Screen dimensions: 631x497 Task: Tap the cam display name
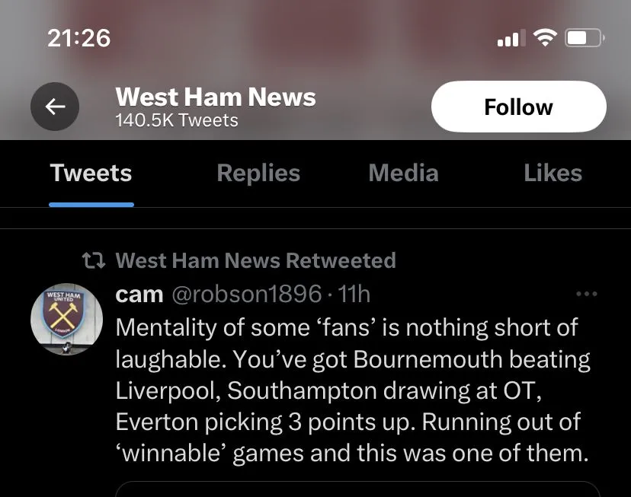point(139,294)
